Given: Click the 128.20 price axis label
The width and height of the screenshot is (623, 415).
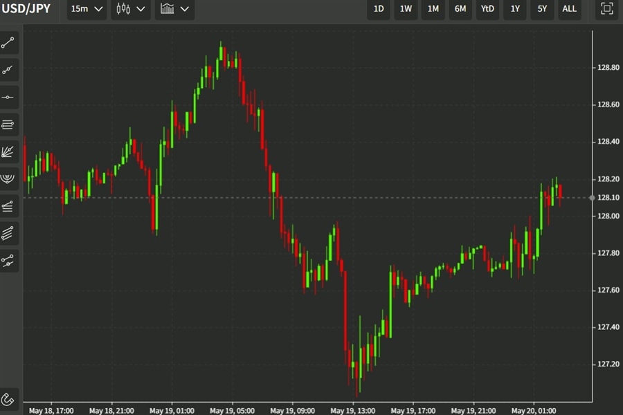Looking at the screenshot, I should 608,179.
